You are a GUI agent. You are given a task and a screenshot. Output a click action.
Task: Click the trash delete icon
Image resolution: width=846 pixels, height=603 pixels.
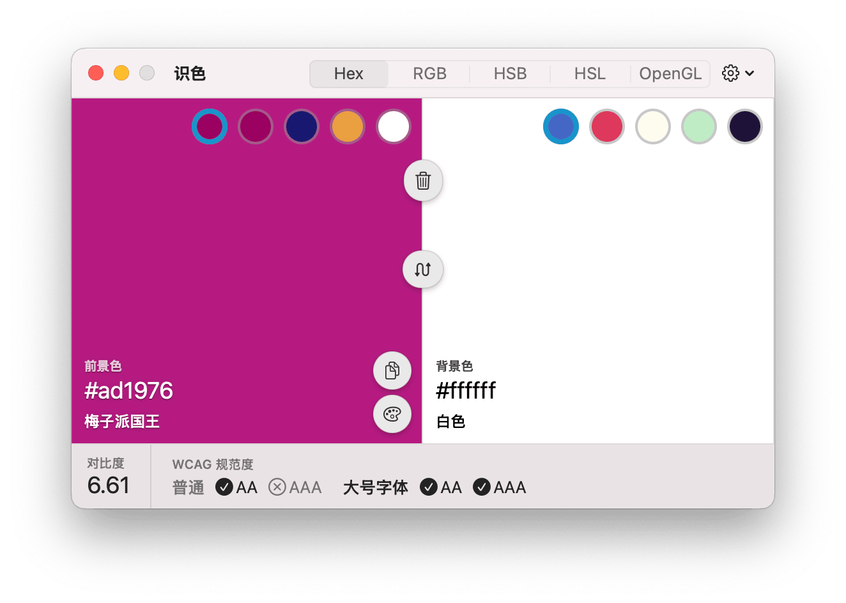[423, 181]
